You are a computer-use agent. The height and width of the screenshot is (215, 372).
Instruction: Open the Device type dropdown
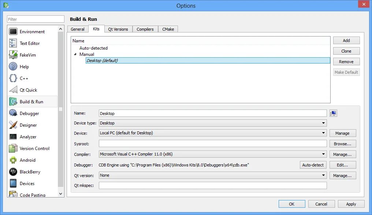tap(213, 123)
